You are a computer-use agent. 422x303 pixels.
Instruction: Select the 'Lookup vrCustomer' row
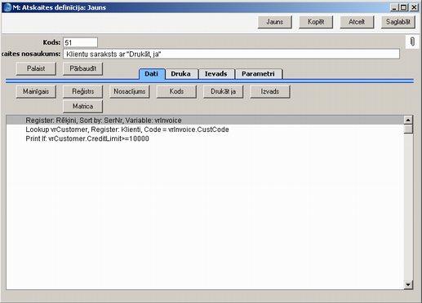click(205, 130)
